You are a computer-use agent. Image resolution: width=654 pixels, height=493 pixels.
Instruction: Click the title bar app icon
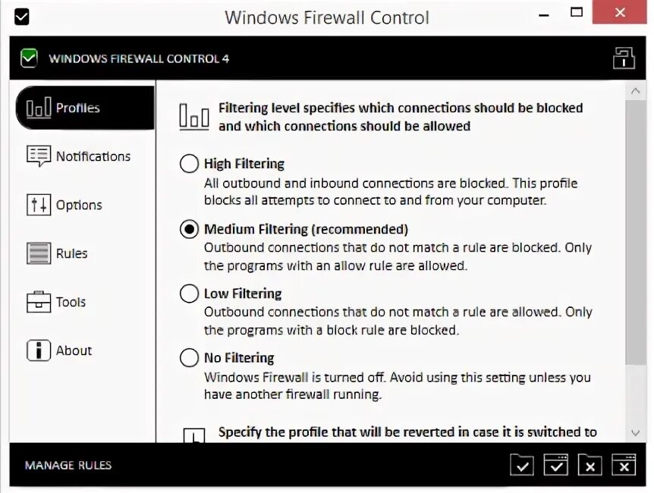point(21,16)
